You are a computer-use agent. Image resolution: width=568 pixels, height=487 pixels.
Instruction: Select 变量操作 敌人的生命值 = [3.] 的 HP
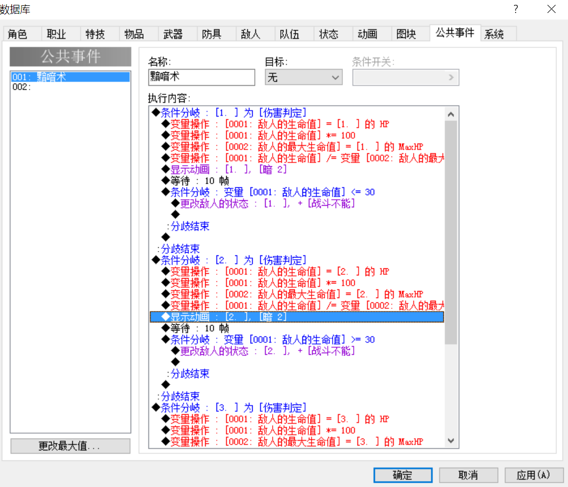pyautogui.click(x=297, y=419)
